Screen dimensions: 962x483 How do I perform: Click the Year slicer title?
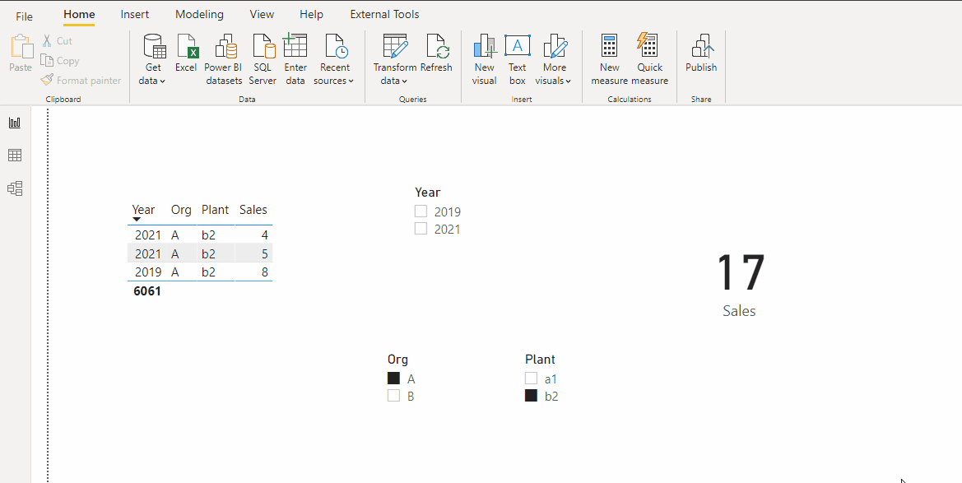pos(428,192)
